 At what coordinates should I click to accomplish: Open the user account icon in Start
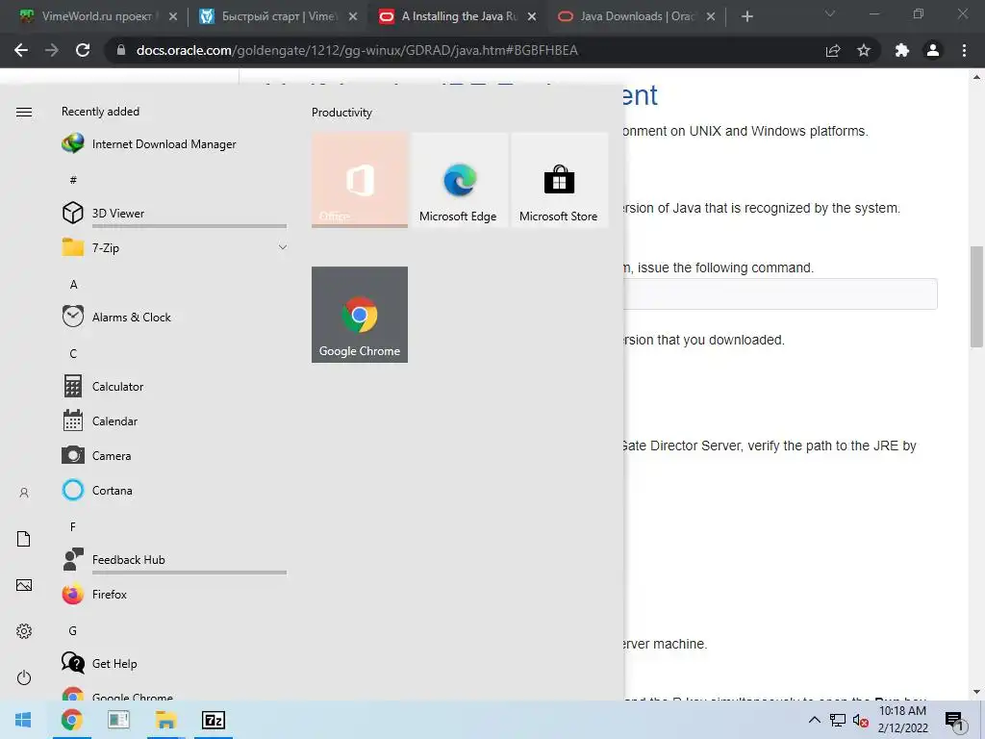(24, 493)
